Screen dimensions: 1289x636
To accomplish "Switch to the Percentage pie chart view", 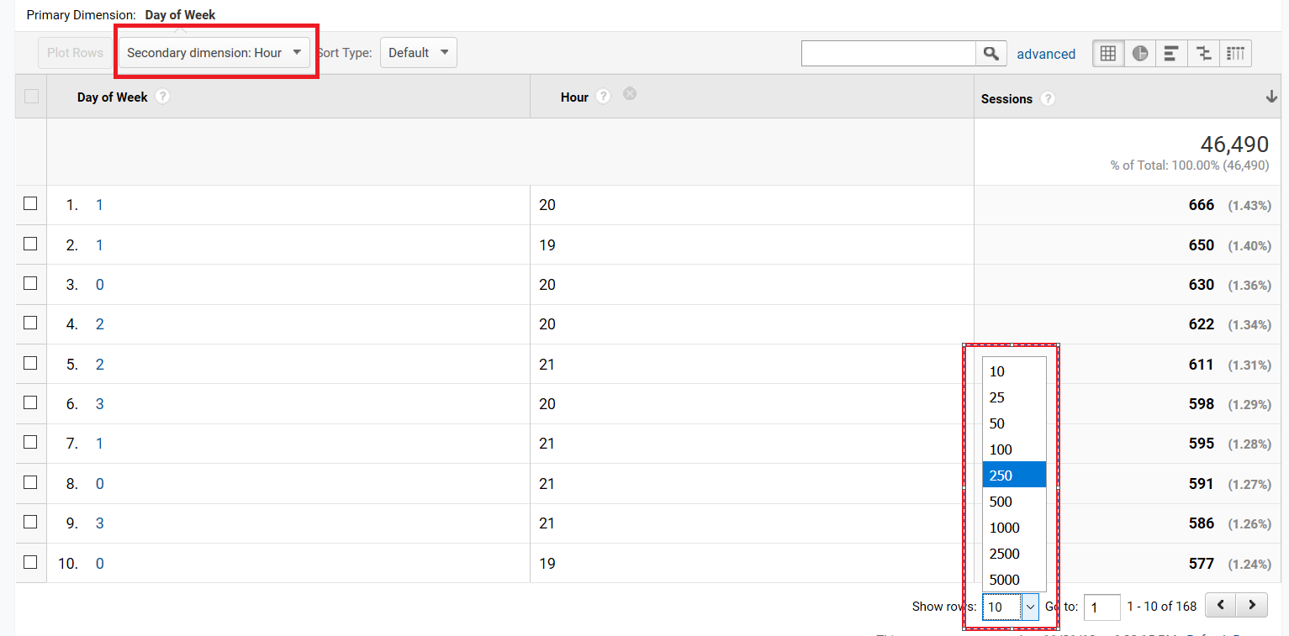I will pos(1140,54).
